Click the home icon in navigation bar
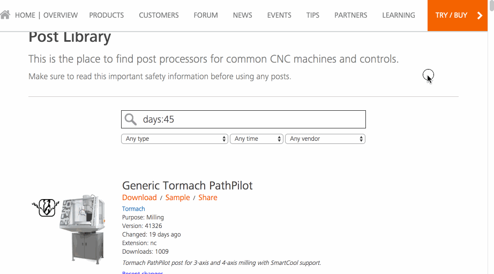Screen dimensions: 494x274 click(x=5, y=15)
